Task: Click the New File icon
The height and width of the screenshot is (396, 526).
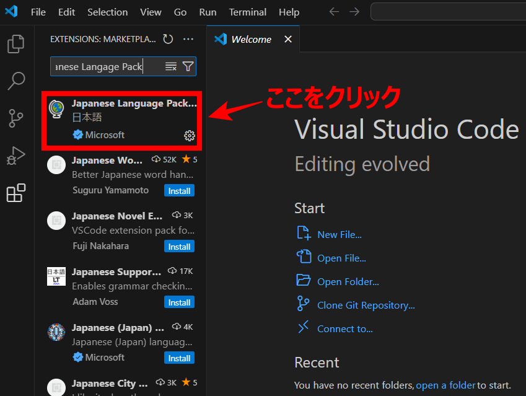Action: [x=304, y=233]
